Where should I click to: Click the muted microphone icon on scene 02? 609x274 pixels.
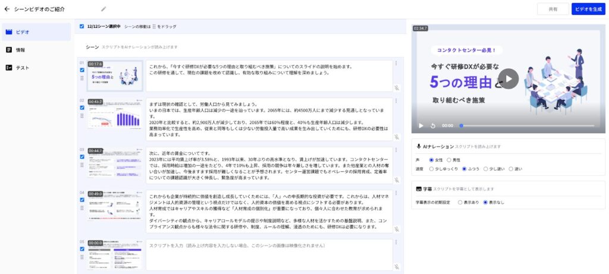coord(396,136)
